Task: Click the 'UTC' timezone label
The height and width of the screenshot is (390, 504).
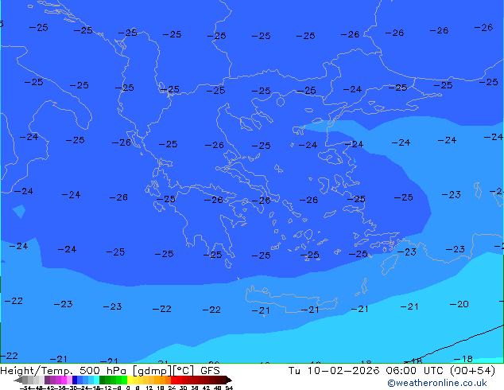Action: [x=433, y=371]
